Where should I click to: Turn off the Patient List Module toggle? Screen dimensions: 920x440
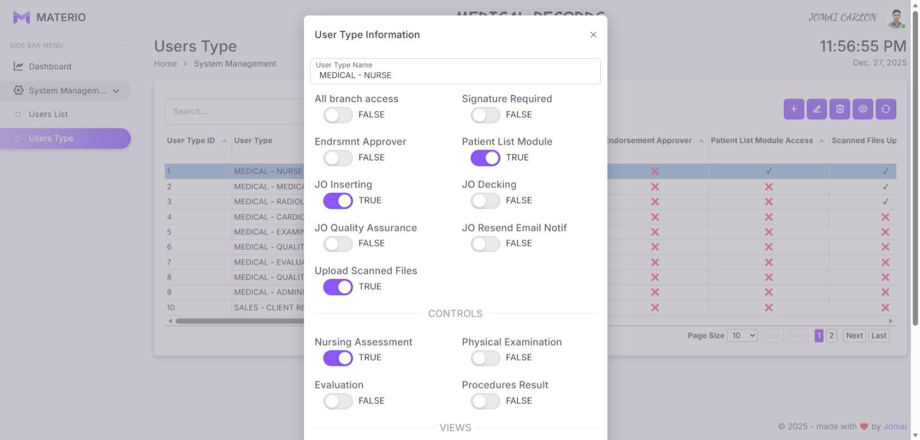point(485,158)
